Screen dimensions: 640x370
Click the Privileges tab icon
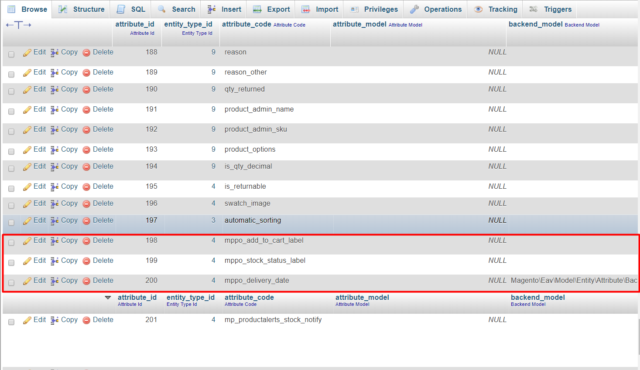tap(355, 9)
